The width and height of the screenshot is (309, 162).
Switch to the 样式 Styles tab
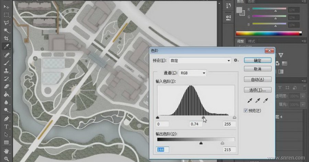coord(251,41)
